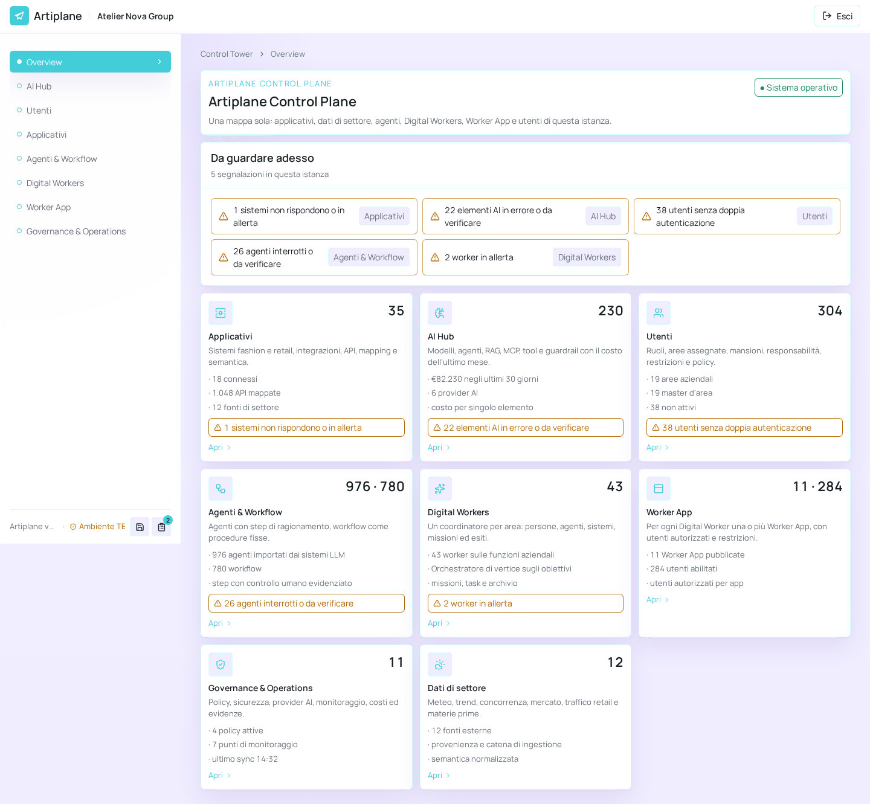Click the Digital Workers tag in alerts
Image resolution: width=870 pixels, height=804 pixels.
(x=587, y=257)
